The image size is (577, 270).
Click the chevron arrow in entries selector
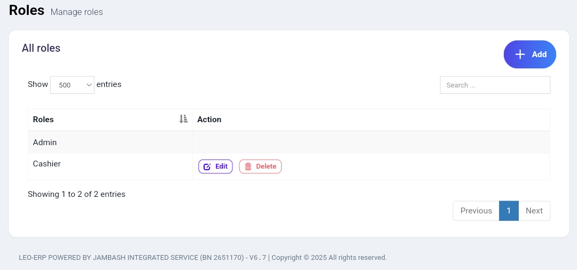coord(89,85)
